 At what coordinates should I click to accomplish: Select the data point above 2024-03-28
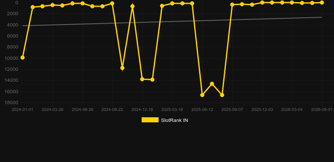tap(52, 5)
